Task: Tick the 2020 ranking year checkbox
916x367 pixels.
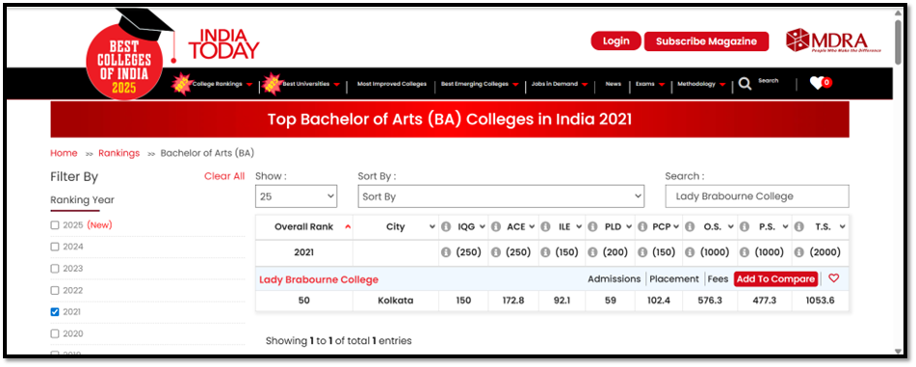Action: point(55,333)
